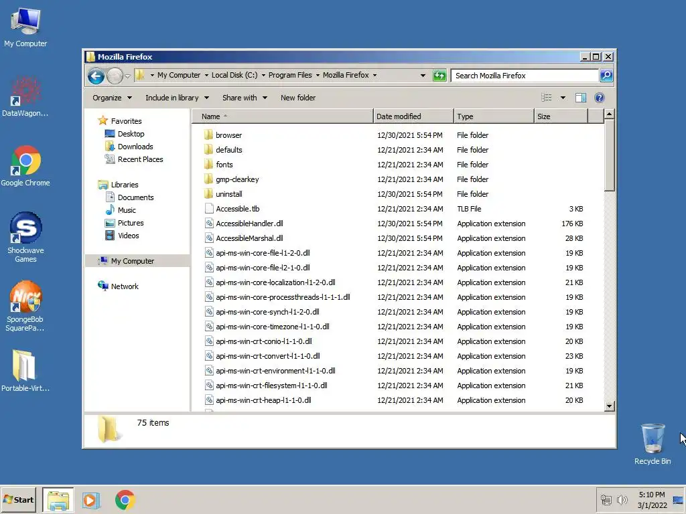This screenshot has width=686, height=514.
Task: Open the Include in library dropdown
Action: (177, 98)
